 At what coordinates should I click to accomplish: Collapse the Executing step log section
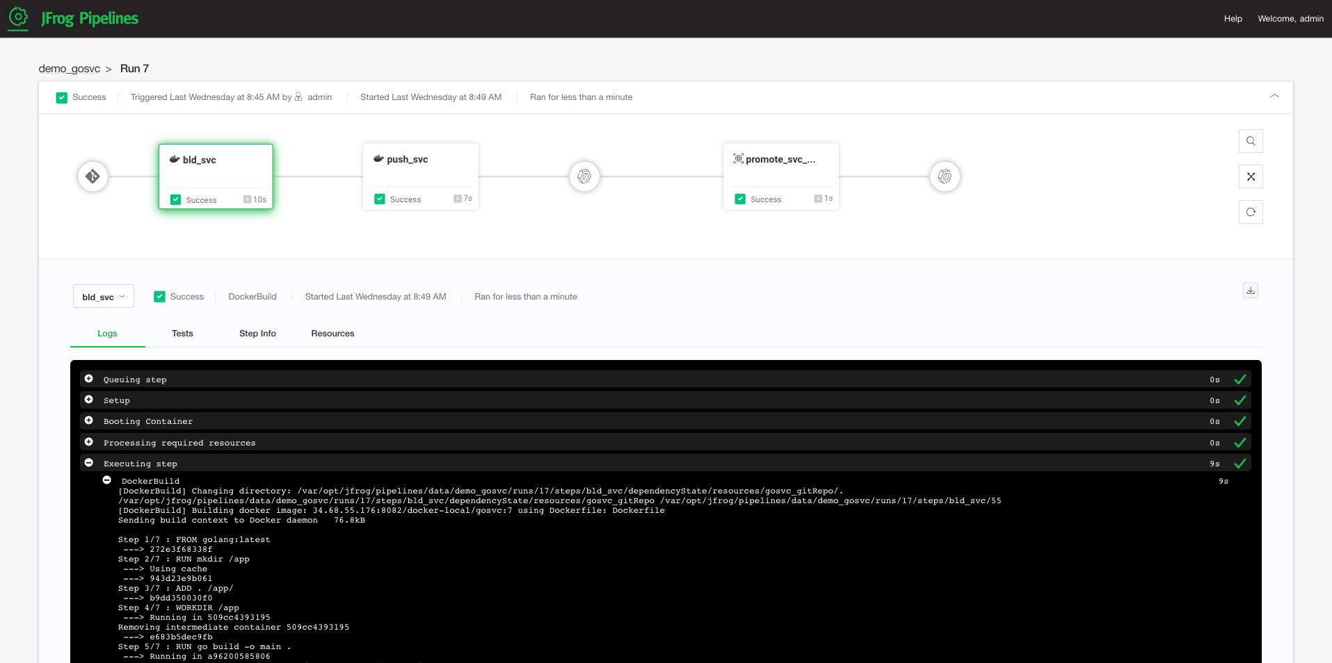click(89, 463)
